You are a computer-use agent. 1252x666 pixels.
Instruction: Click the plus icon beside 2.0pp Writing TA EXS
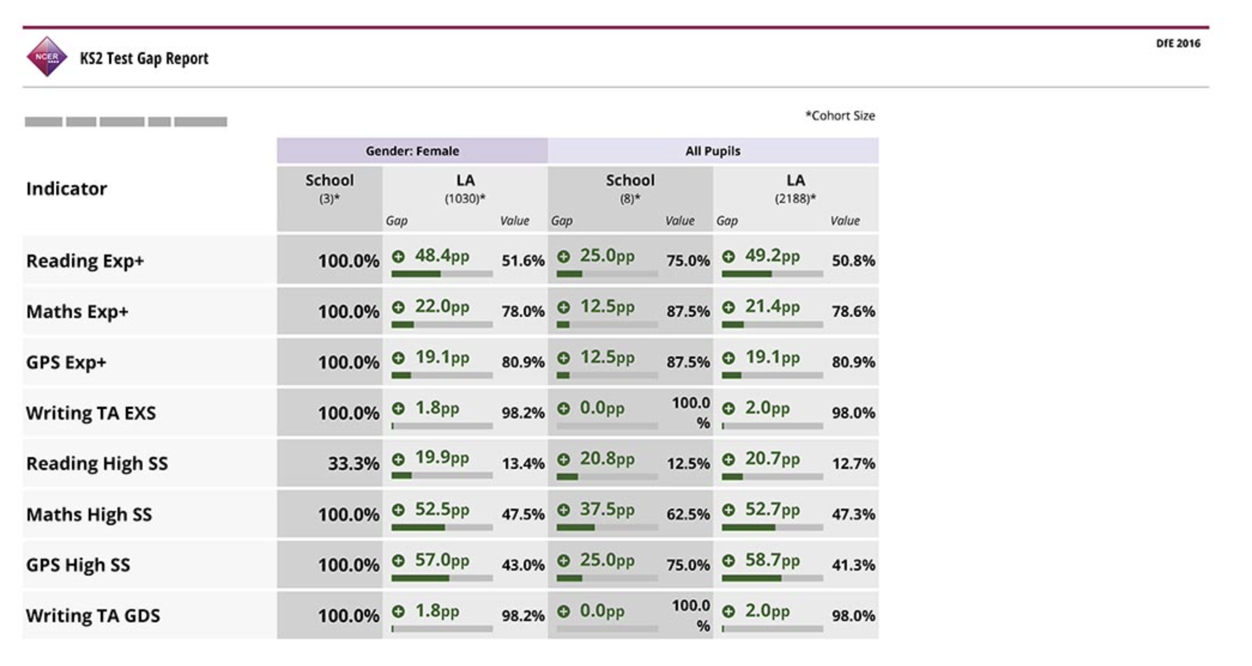pyautogui.click(x=728, y=408)
